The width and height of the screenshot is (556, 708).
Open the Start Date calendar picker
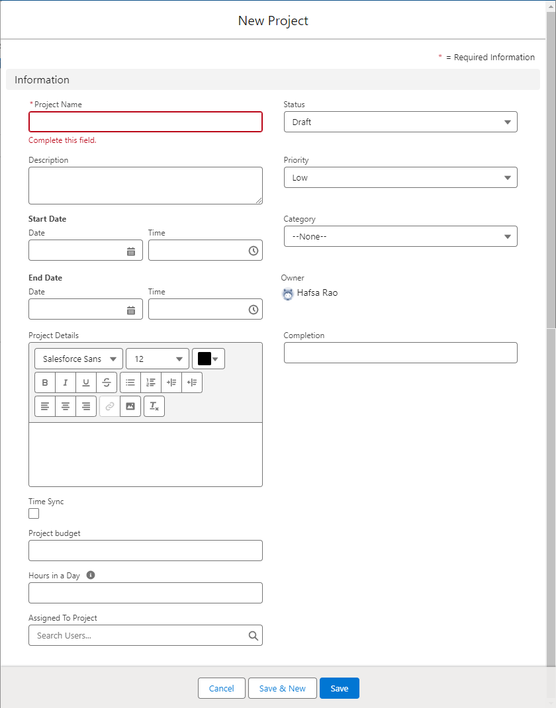click(131, 251)
